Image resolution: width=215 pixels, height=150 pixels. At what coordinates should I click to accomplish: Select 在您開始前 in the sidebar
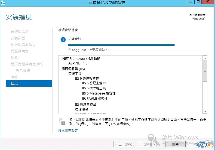coord(20,32)
